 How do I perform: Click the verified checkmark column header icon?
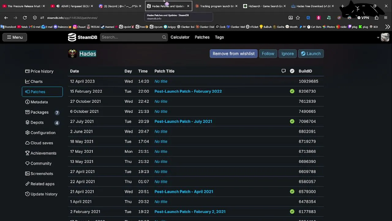point(292,71)
